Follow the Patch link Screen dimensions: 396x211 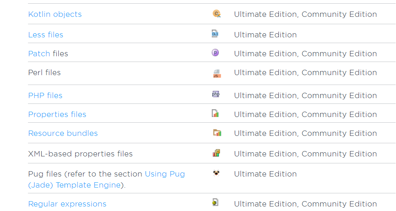pyautogui.click(x=39, y=54)
